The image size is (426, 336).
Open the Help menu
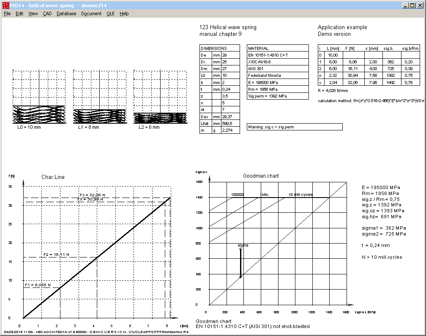tap(124, 14)
